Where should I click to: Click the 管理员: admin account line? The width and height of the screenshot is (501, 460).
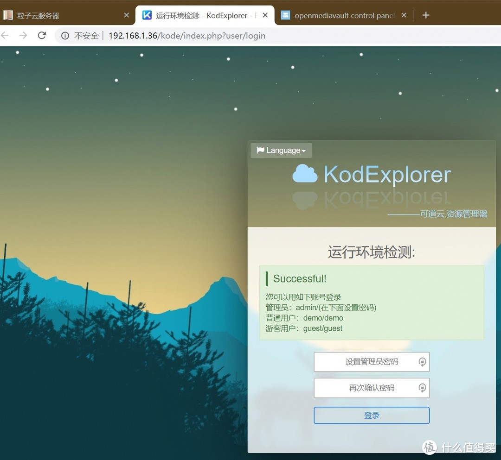click(x=321, y=308)
